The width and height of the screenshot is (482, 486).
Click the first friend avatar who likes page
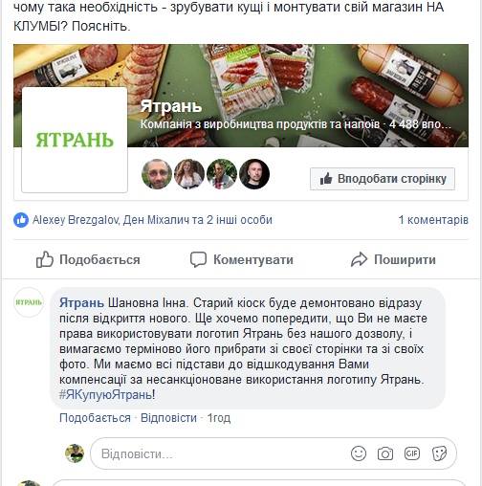click(157, 174)
